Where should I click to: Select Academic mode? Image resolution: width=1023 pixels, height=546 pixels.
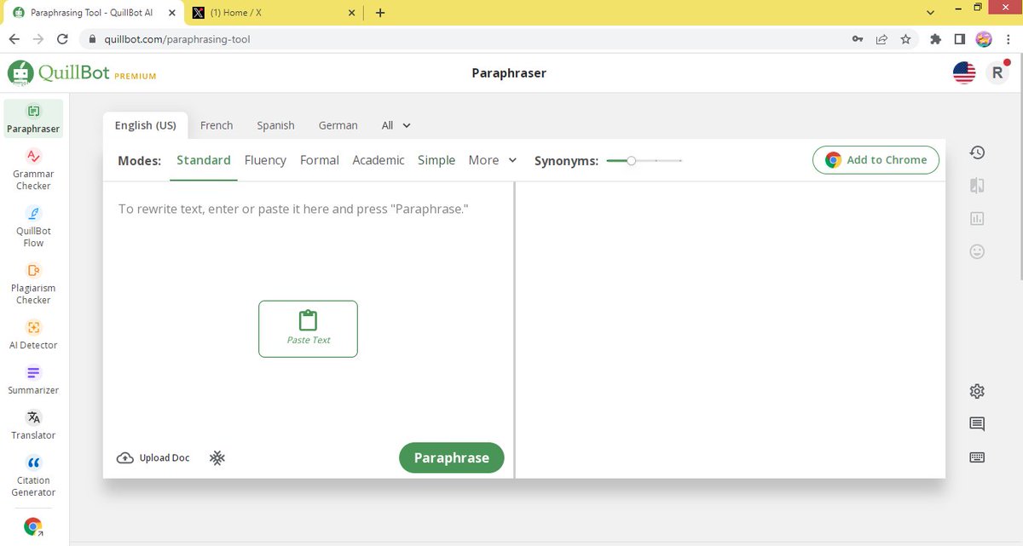click(379, 160)
